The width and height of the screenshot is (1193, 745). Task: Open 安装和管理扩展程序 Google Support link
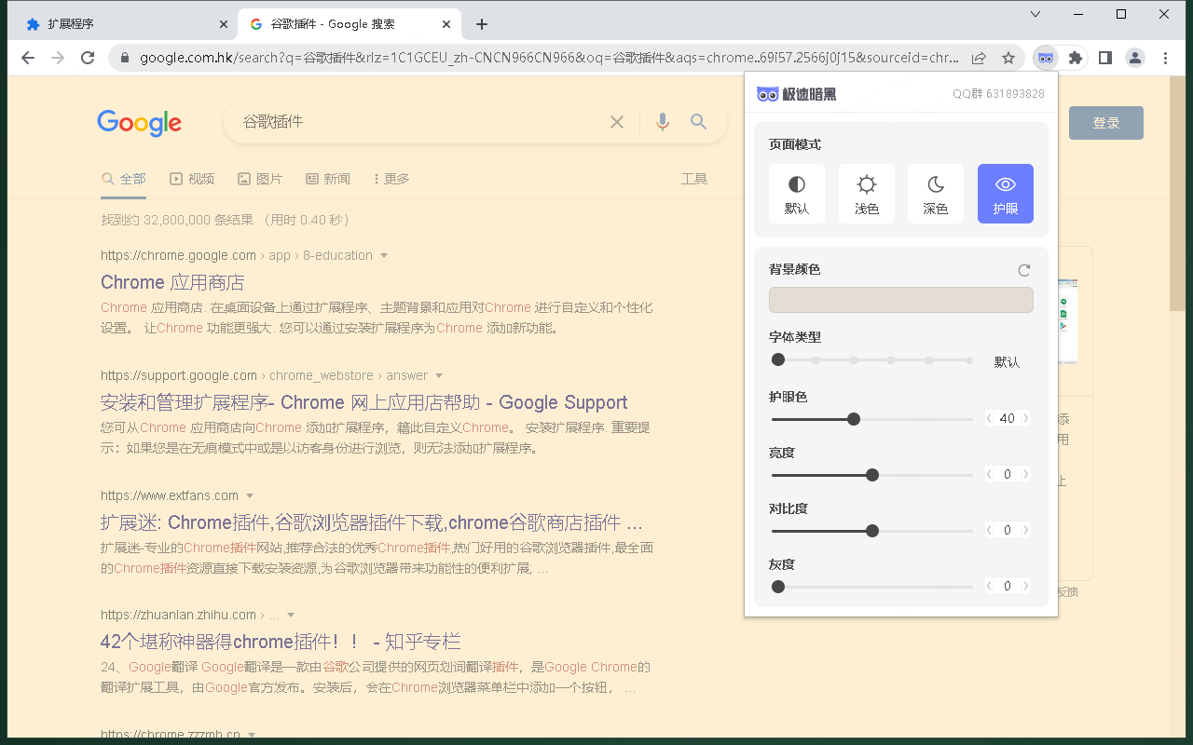pos(364,402)
